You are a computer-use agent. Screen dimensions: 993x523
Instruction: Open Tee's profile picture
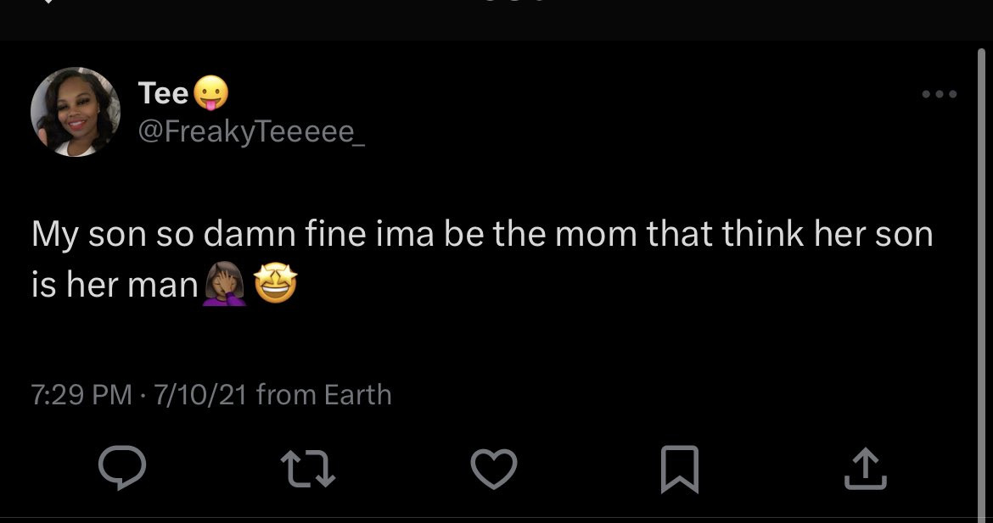click(76, 112)
